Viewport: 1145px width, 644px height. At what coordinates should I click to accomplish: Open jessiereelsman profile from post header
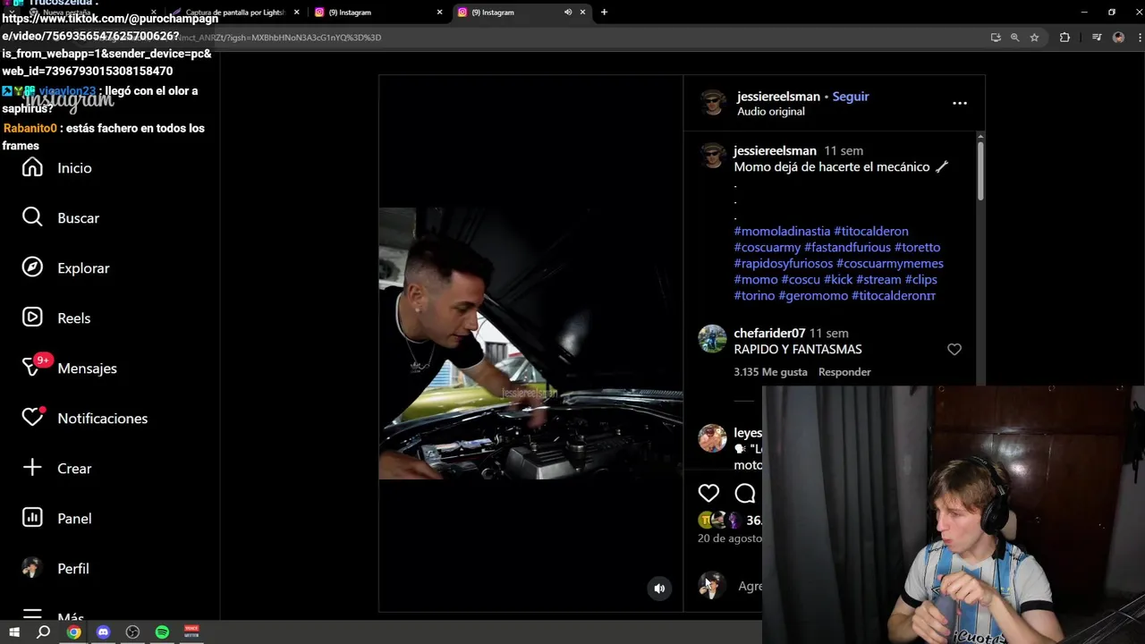pyautogui.click(x=778, y=97)
